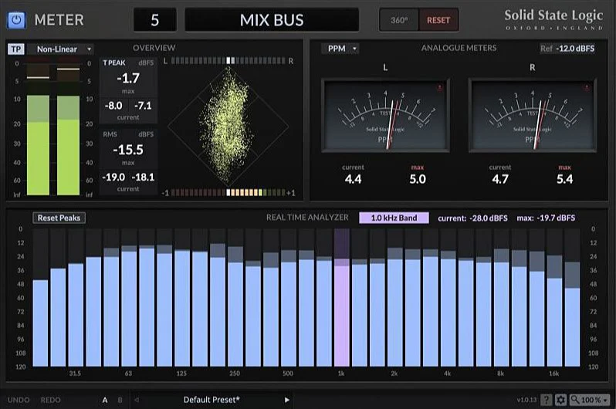Screen dimensions: 616x409
Task: Reset the left PPM meter peak indicator
Action: pos(439,87)
